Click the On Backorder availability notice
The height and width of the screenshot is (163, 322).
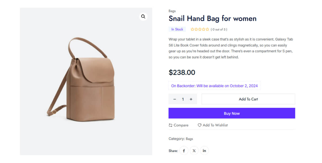pyautogui.click(x=214, y=86)
